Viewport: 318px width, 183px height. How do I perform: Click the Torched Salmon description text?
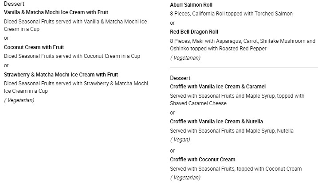(231, 14)
